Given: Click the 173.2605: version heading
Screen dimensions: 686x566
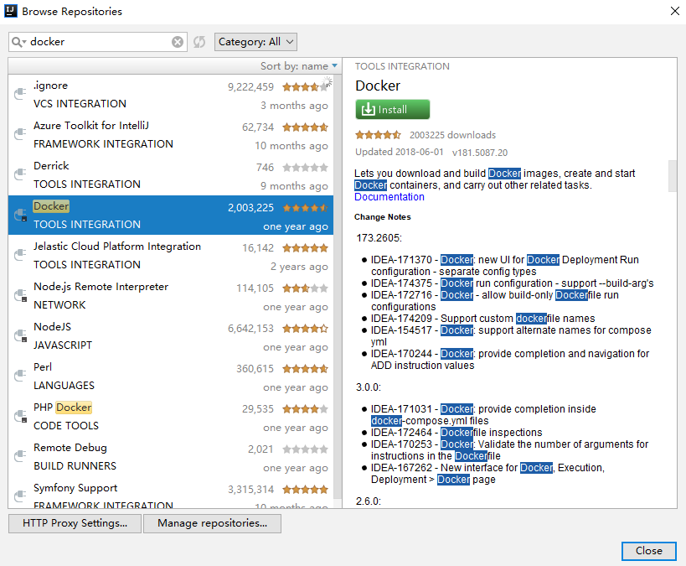Looking at the screenshot, I should (x=379, y=238).
